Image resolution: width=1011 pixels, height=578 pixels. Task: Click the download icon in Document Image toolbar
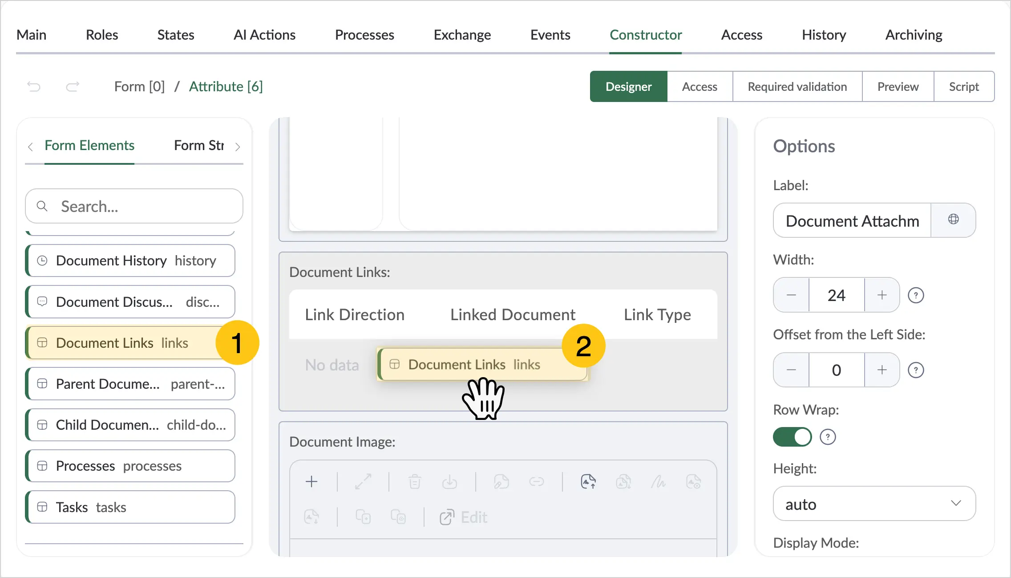(449, 481)
